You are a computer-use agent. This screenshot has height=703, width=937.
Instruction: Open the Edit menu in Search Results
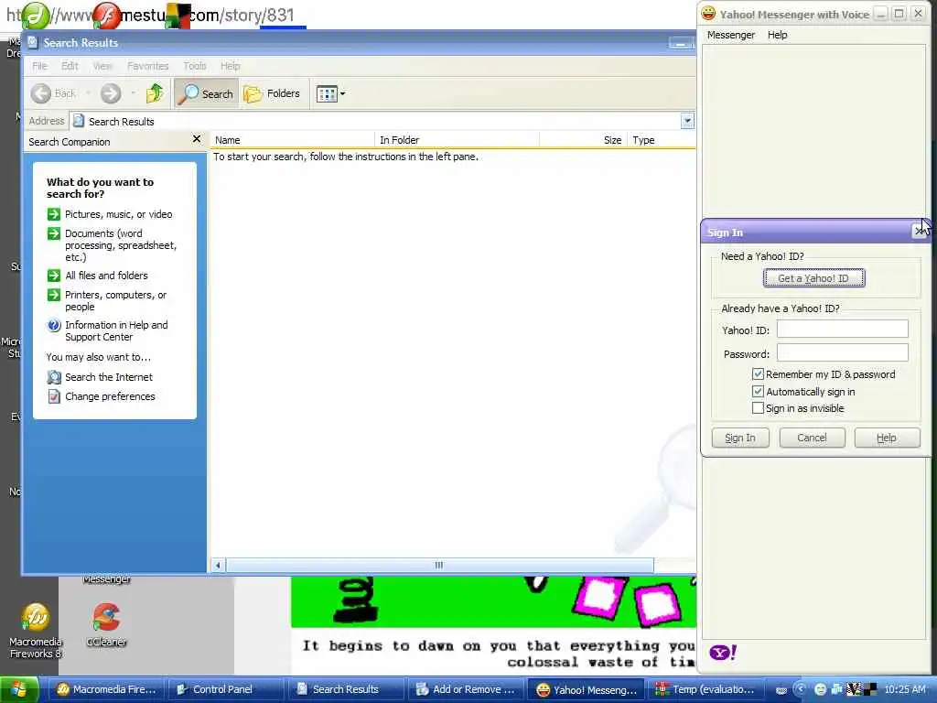coord(70,66)
